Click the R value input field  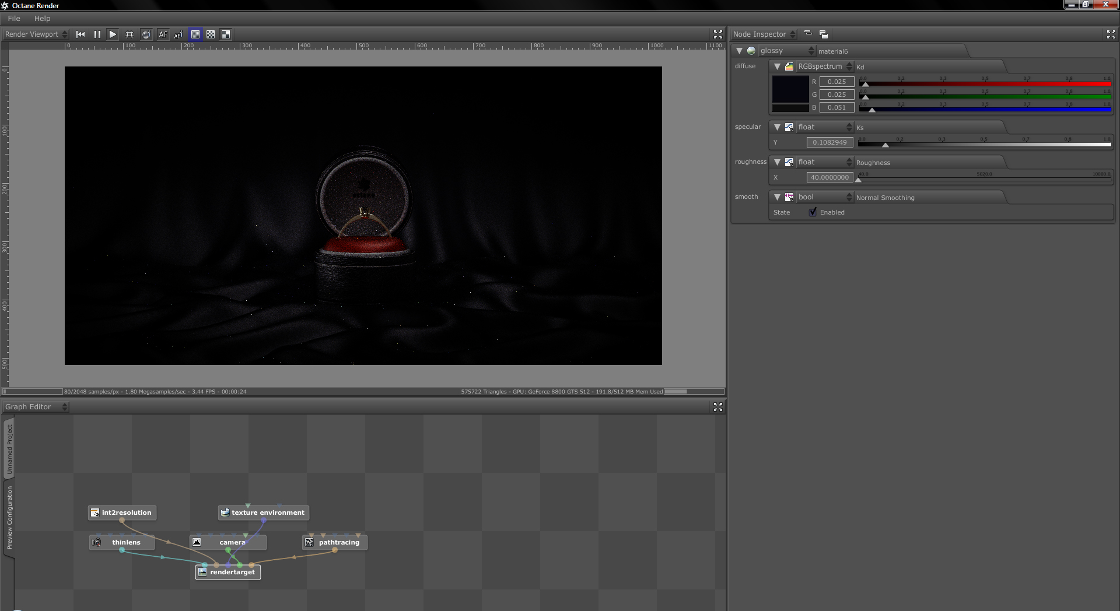pos(836,82)
